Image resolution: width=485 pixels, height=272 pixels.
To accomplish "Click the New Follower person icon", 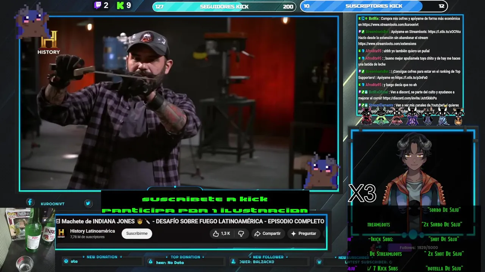I will click(233, 261).
